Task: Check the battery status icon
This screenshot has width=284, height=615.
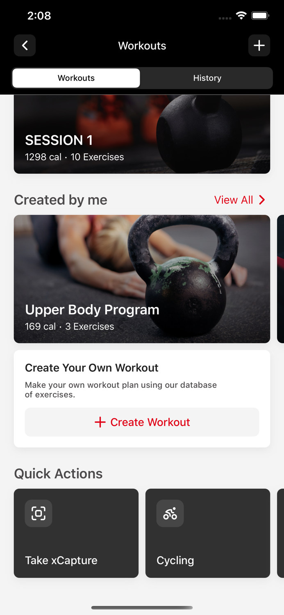Action: pyautogui.click(x=260, y=16)
